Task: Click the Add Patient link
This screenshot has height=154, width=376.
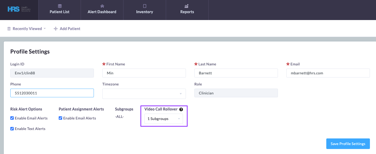Action: point(70,29)
